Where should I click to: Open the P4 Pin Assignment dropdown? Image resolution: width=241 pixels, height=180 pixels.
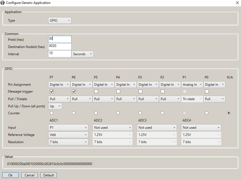tap(125, 85)
